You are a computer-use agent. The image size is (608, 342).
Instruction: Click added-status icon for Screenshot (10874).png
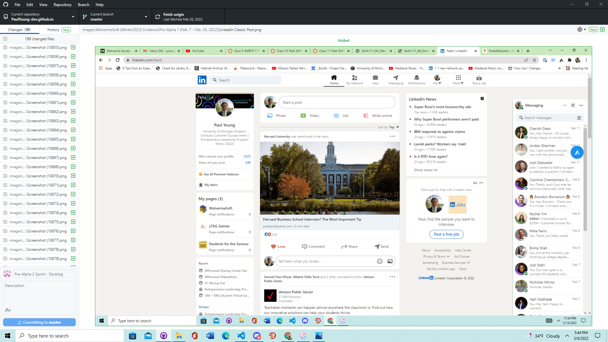(73, 212)
